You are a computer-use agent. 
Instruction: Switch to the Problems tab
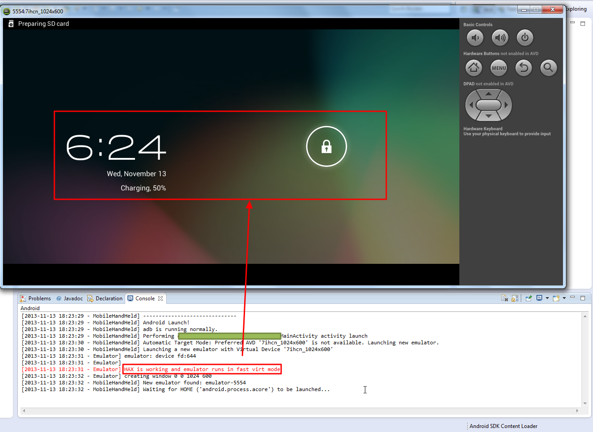(35, 299)
